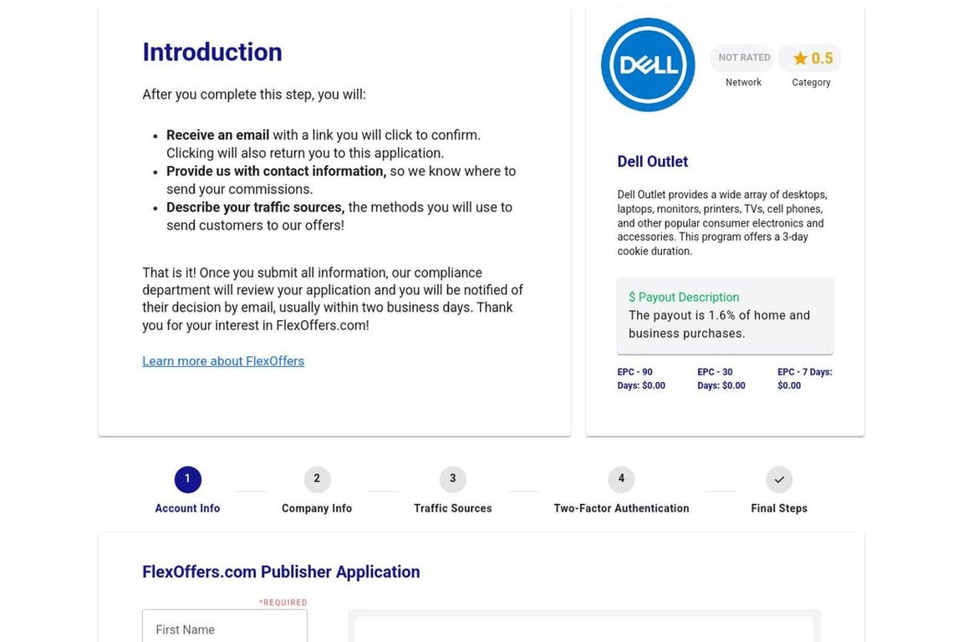This screenshot has height=642, width=963.
Task: Click the Two-Factor Authentication step label
Action: click(621, 508)
